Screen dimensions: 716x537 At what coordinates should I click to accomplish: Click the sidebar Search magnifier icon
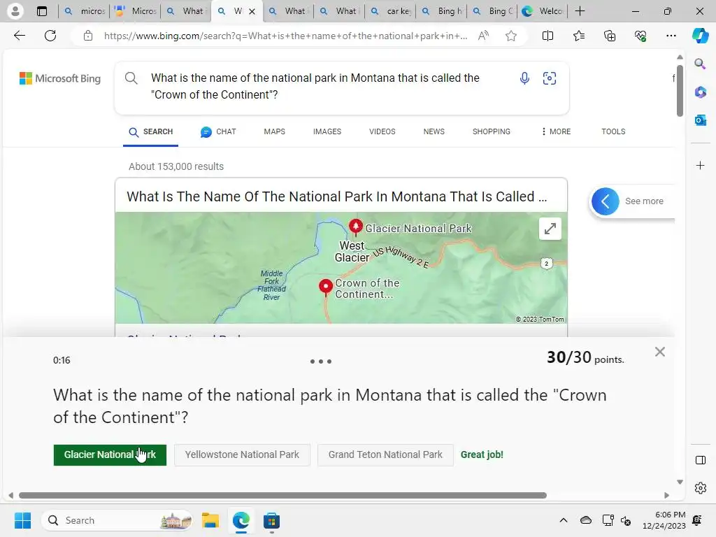point(700,64)
